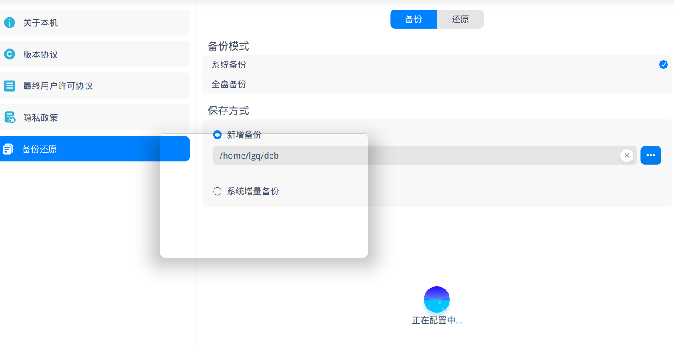
Task: Click the 备份模式 heading
Action: pos(228,46)
